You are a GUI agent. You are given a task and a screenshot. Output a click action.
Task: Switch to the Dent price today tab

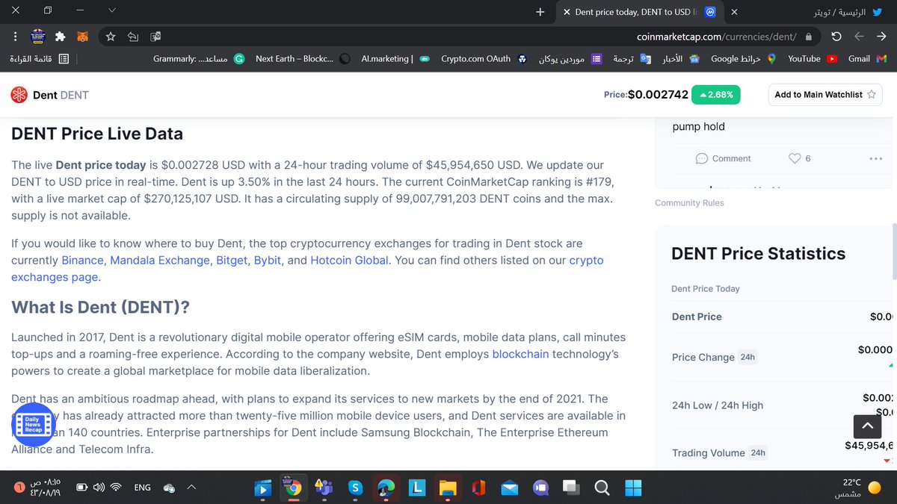tap(641, 12)
